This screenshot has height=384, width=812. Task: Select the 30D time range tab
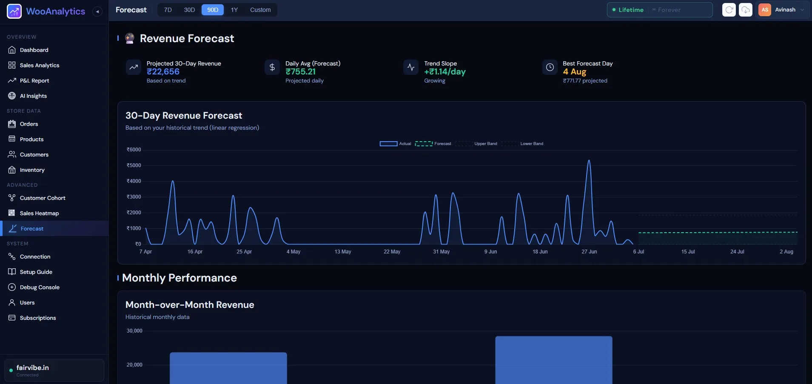[189, 10]
